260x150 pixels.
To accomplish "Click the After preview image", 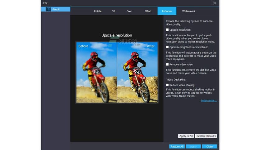I will [x=137, y=72].
